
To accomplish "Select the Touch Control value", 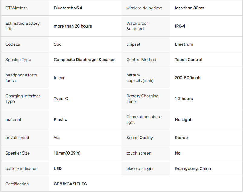I will 188,60.
